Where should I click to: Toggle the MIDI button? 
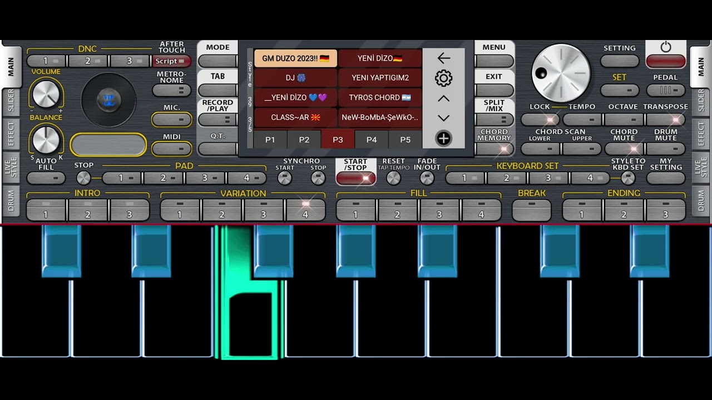(x=172, y=148)
